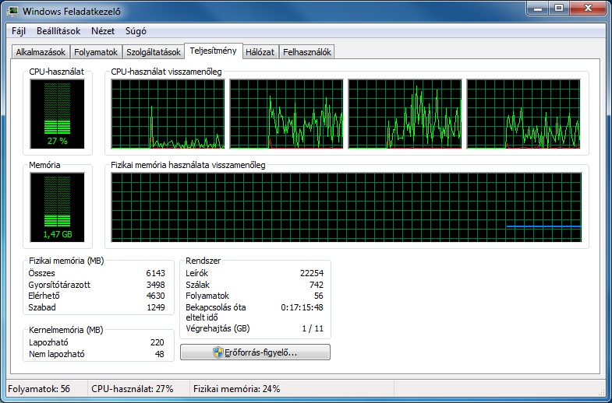Click the shield icon on Erőforrás-figyelő button
This screenshot has height=403, width=612.
218,352
